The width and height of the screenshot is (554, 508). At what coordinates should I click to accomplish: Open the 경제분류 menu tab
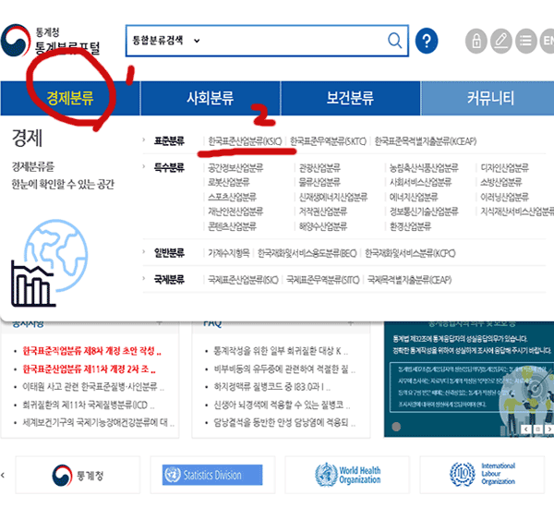click(70, 98)
